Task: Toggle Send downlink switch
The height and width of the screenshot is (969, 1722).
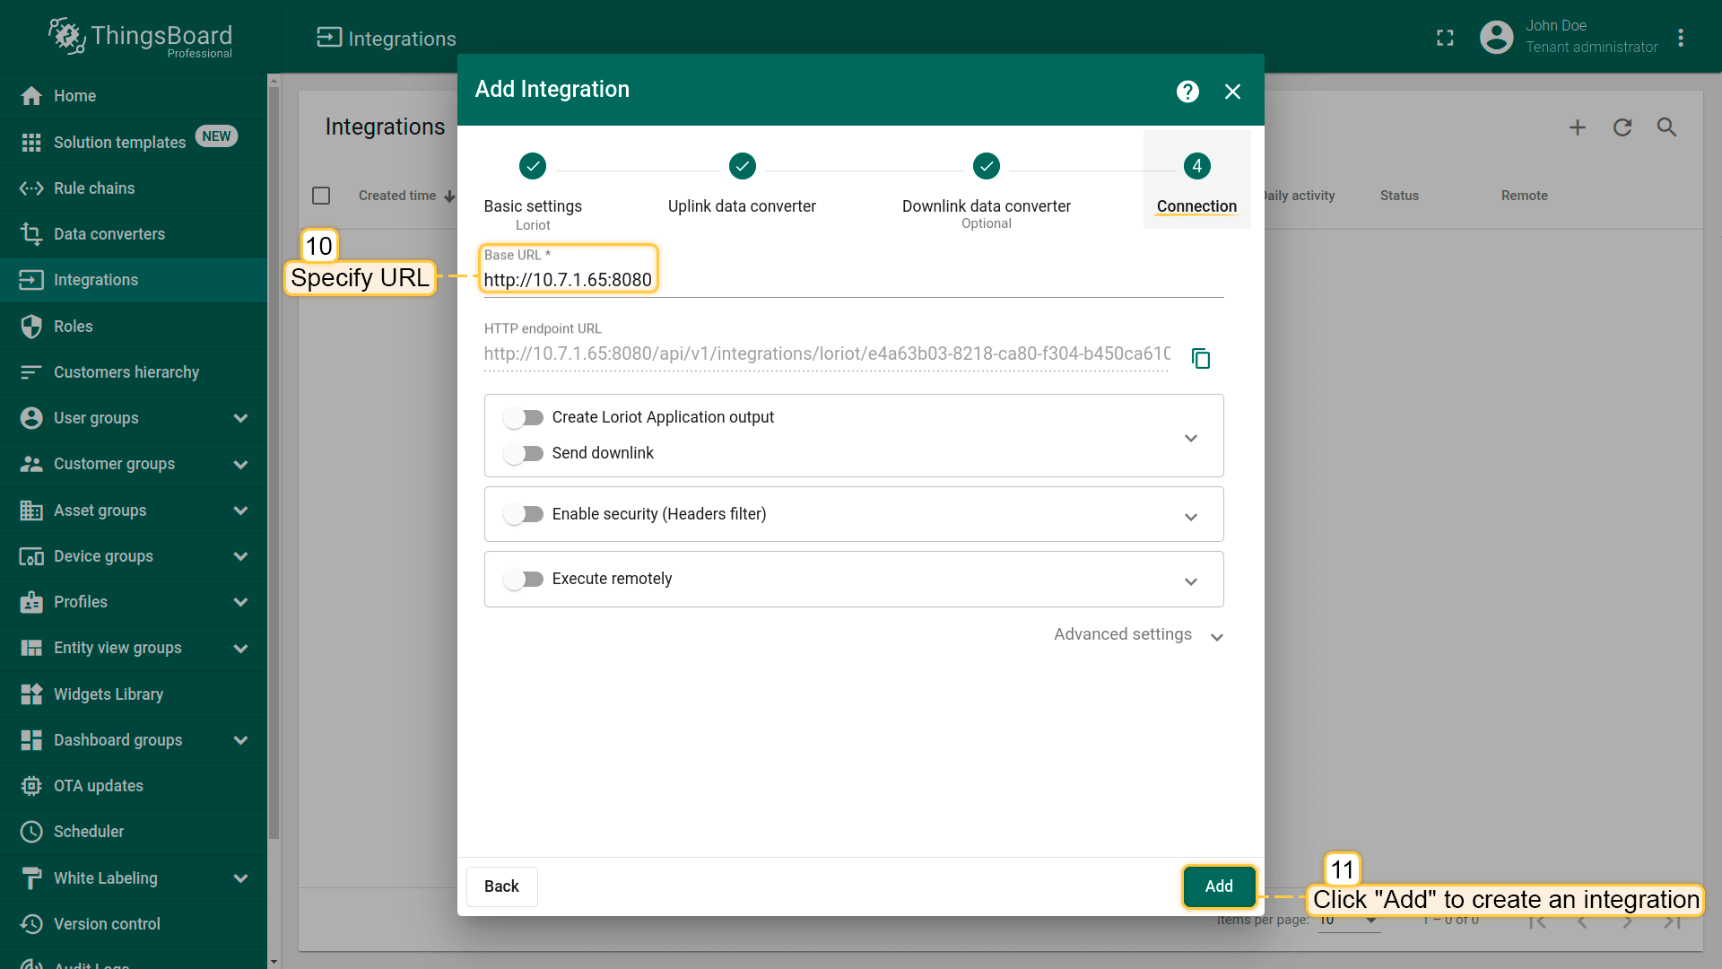Action: click(523, 453)
